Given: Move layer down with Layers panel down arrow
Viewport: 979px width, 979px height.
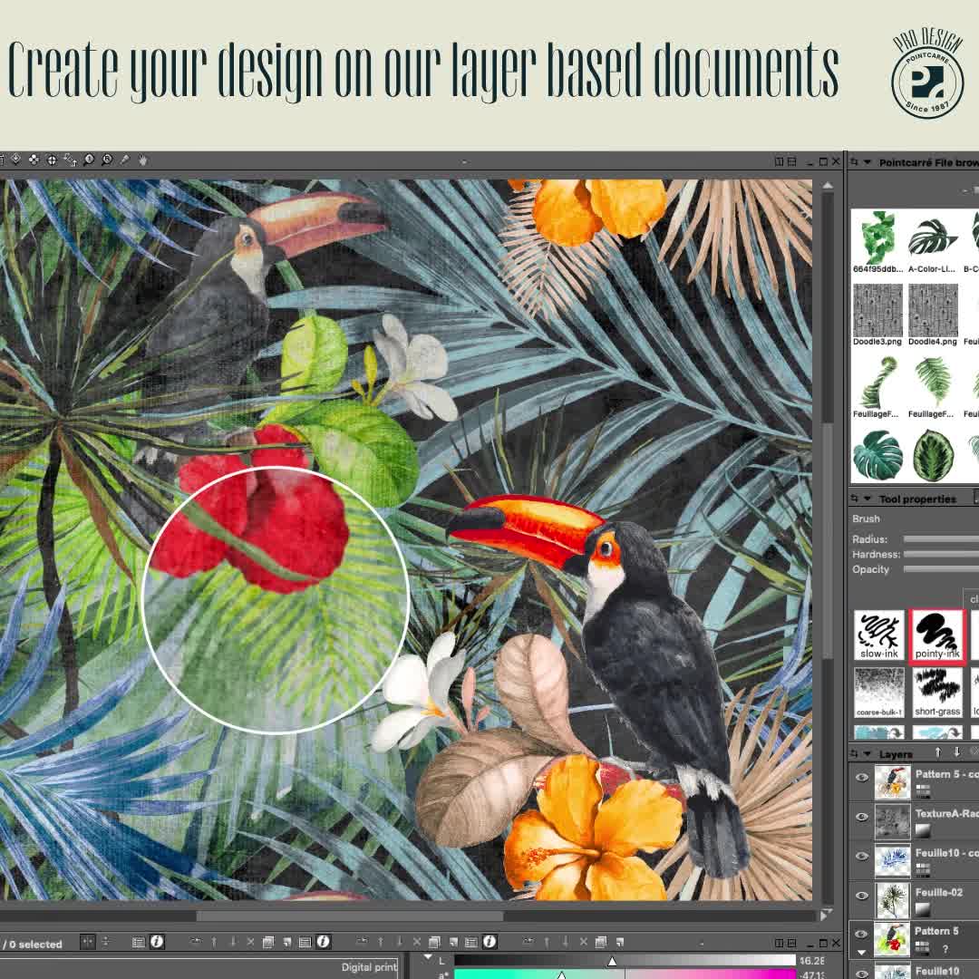Looking at the screenshot, I should pos(957,751).
